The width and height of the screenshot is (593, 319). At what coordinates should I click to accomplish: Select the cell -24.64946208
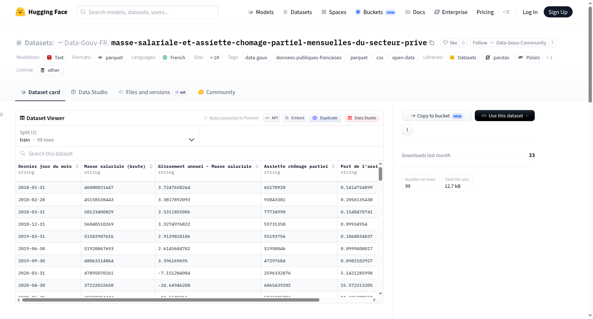pos(208,285)
